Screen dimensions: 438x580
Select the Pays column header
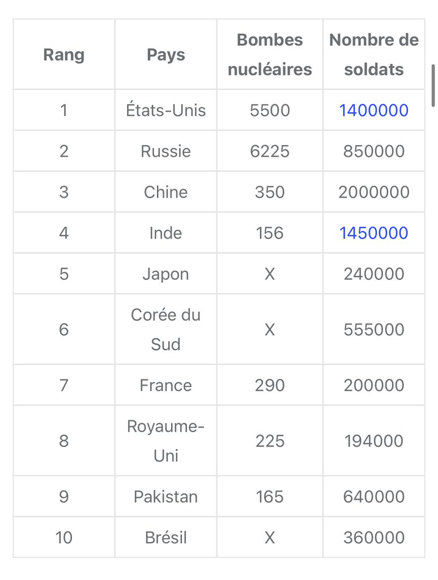(165, 55)
